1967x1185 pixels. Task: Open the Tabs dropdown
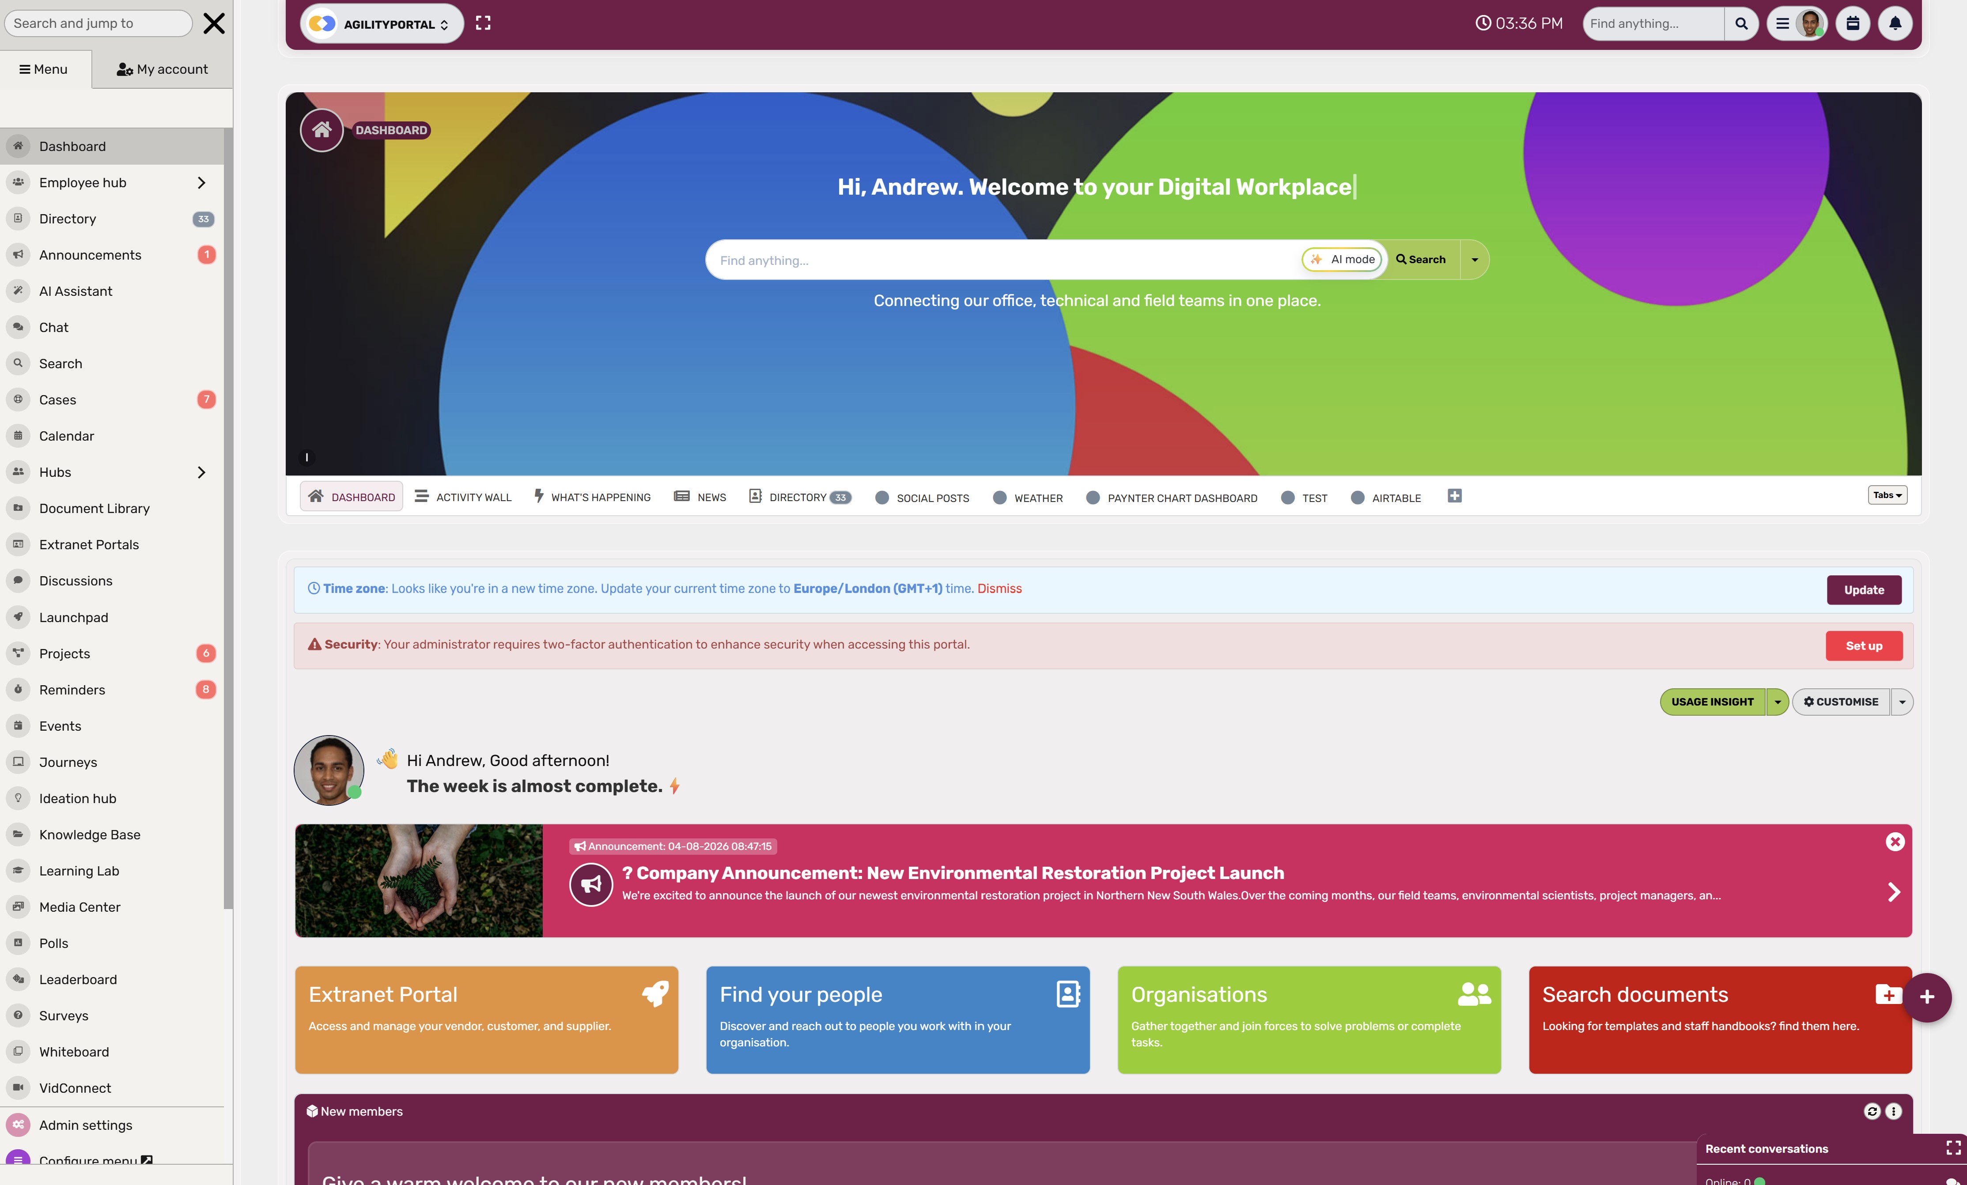click(x=1887, y=495)
